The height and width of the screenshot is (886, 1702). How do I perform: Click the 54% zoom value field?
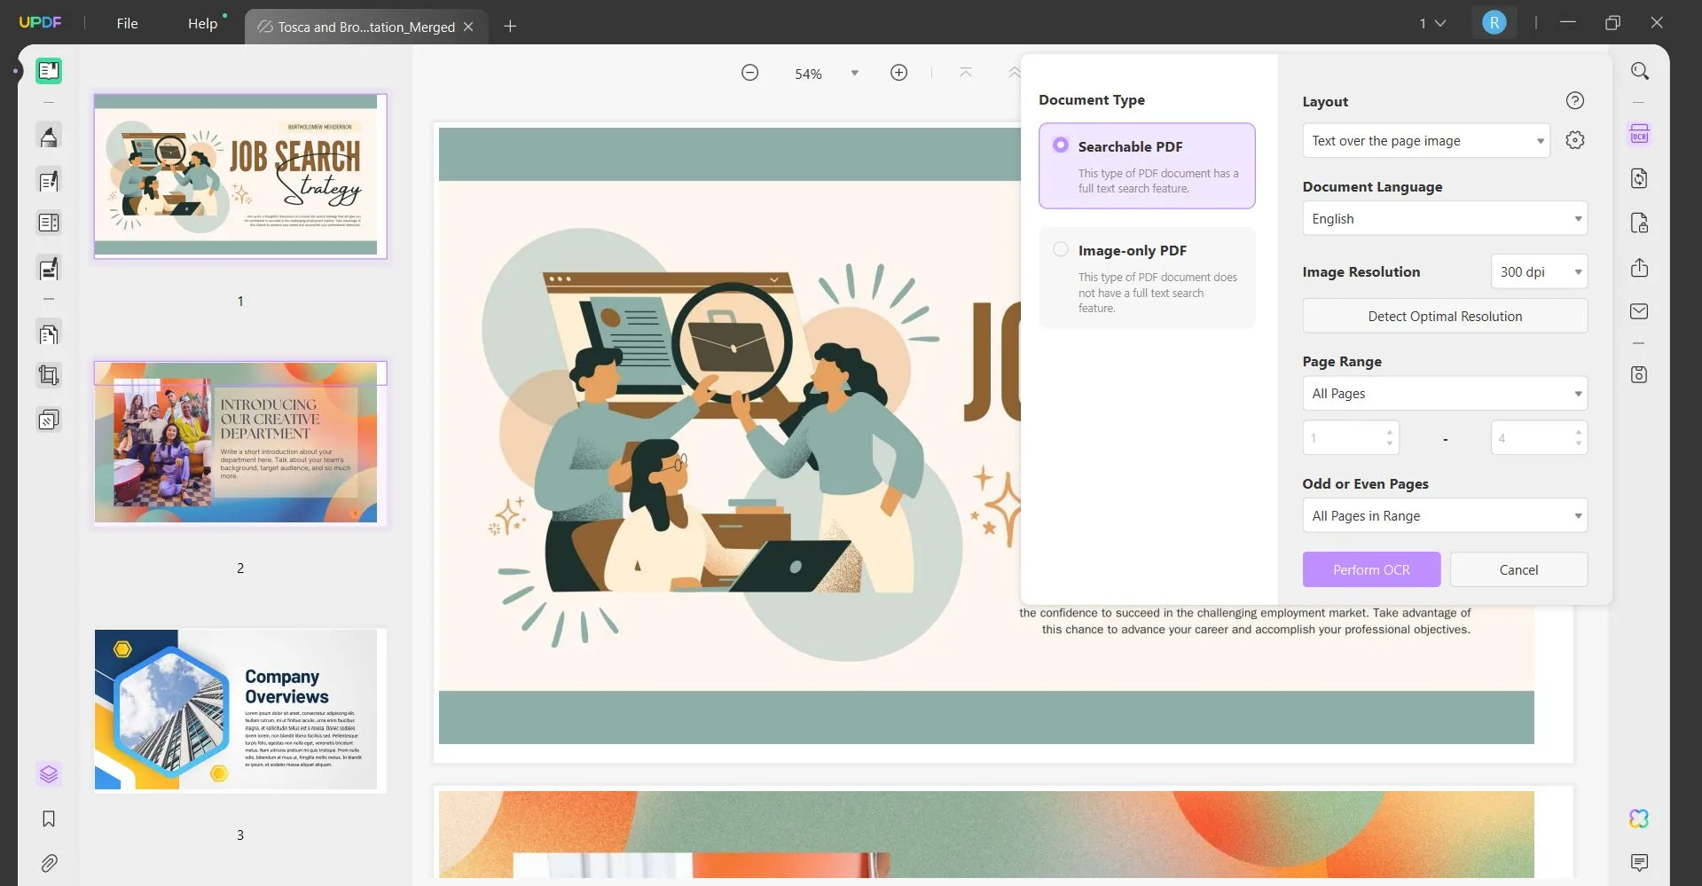coord(808,74)
